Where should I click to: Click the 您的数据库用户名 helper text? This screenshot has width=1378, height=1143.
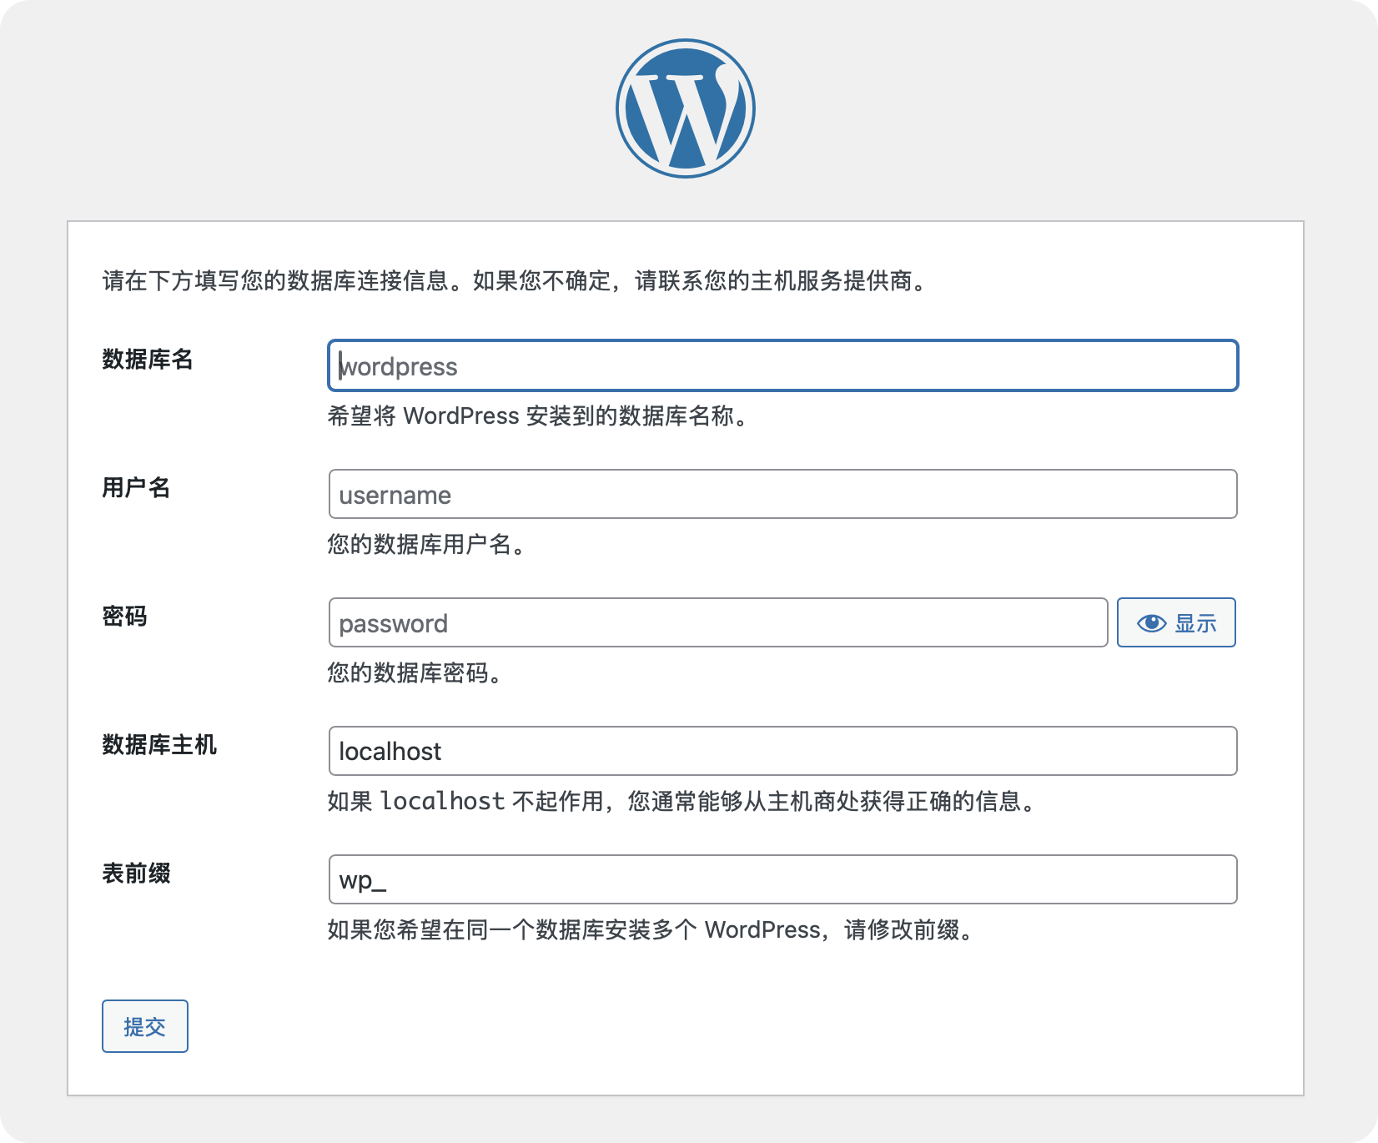point(427,546)
